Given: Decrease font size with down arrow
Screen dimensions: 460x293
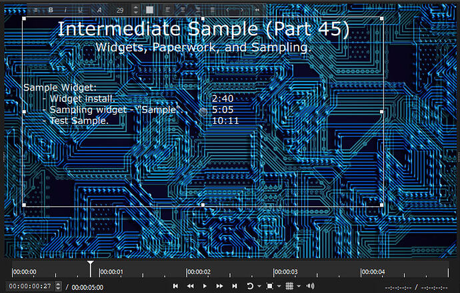Looking at the screenshot, I should [135, 12].
